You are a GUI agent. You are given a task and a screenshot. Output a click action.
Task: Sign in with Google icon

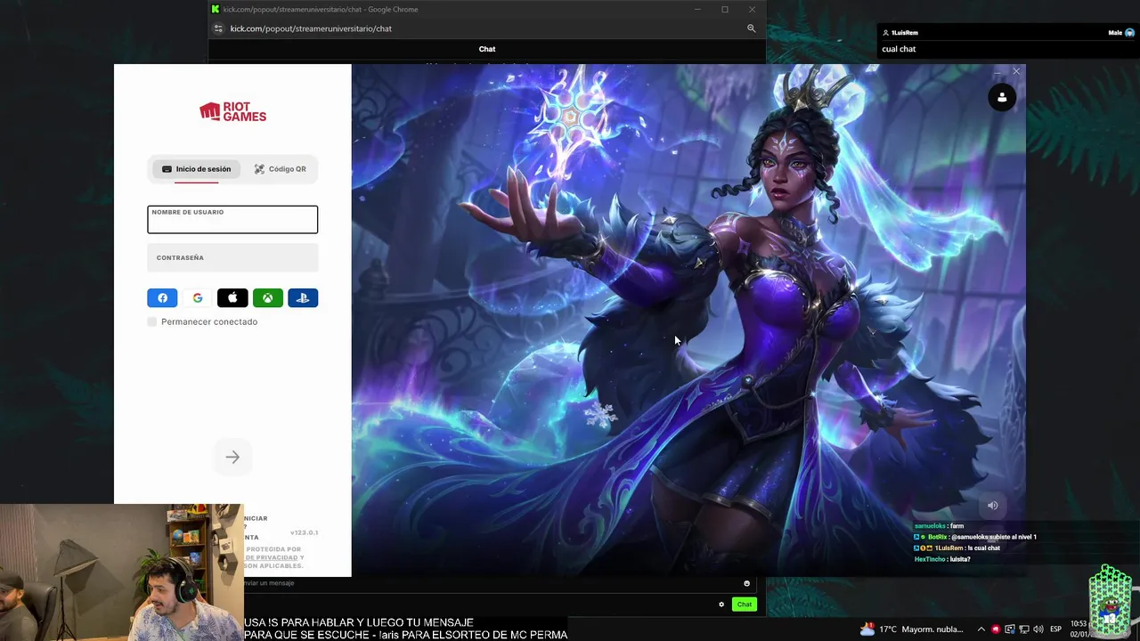(x=197, y=298)
